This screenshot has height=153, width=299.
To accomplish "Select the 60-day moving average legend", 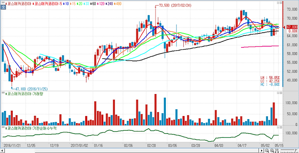I will [x=93, y=4].
